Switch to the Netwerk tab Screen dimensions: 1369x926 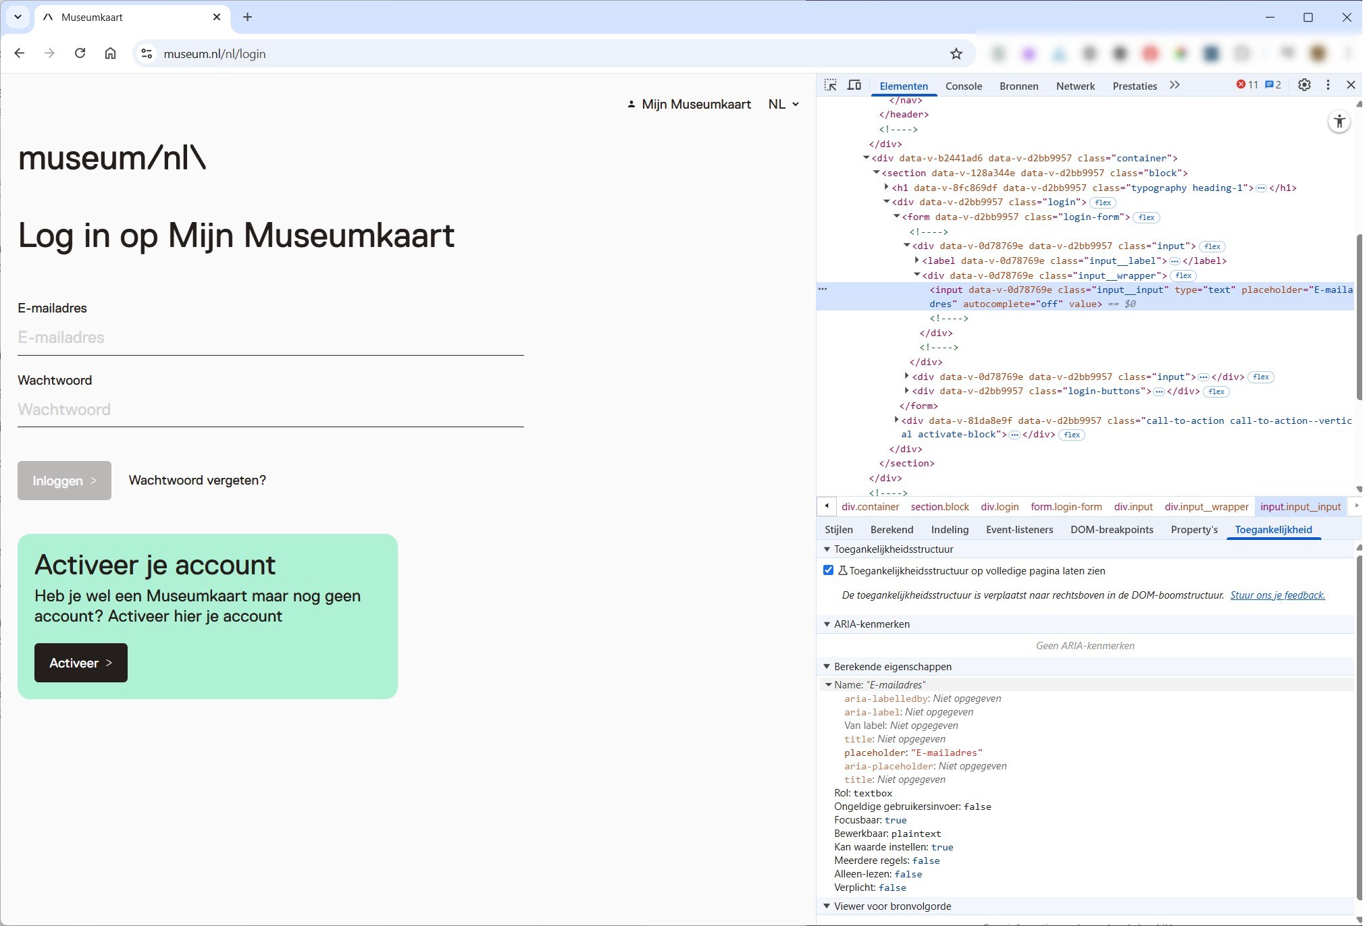(x=1075, y=86)
